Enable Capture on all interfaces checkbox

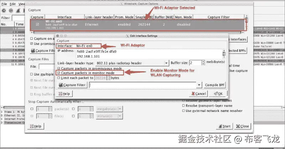pos(32,38)
